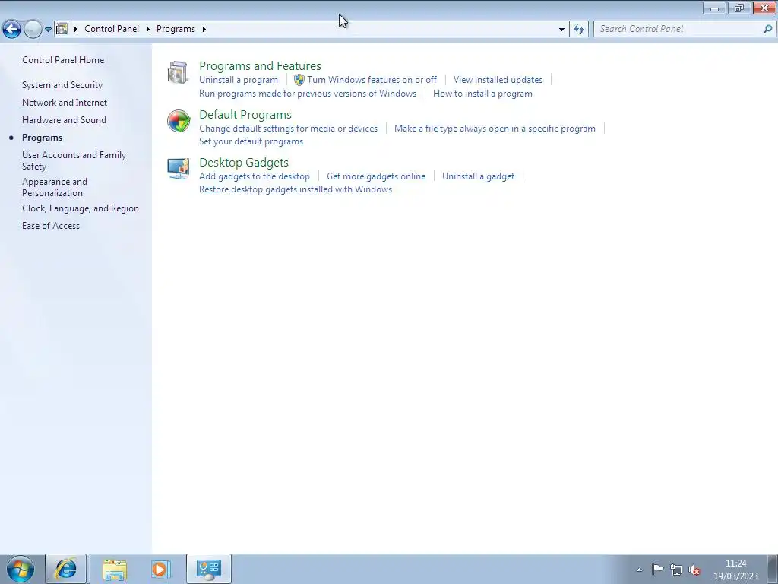Click the Control Panel breadcrumb
778x584 pixels.
pyautogui.click(x=112, y=29)
